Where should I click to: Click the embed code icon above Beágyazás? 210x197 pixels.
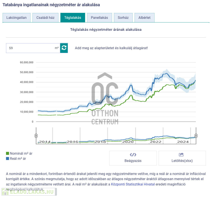133,155
